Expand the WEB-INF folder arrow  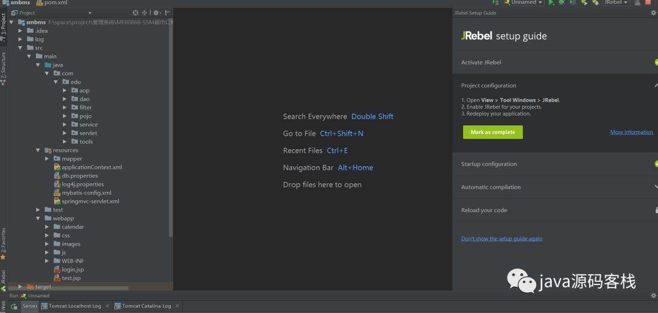pyautogui.click(x=47, y=261)
